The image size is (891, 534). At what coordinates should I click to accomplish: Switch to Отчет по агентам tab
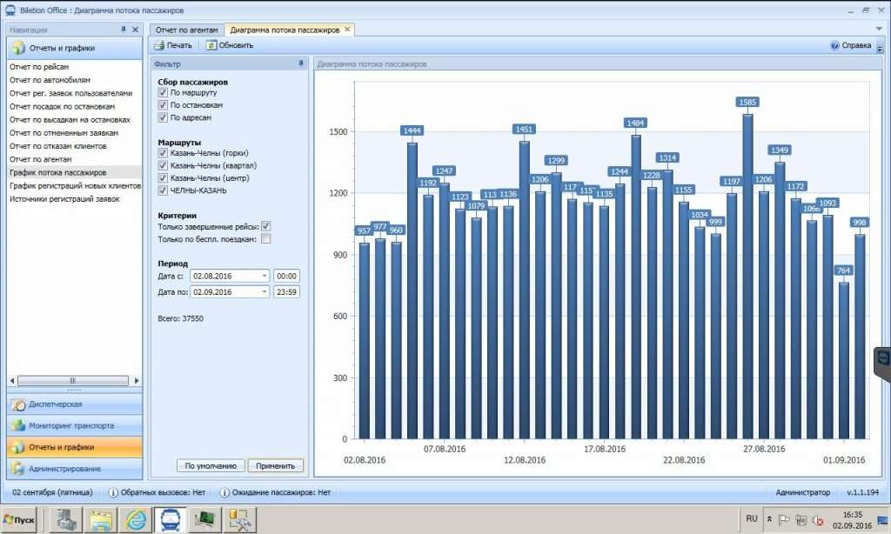(x=187, y=30)
